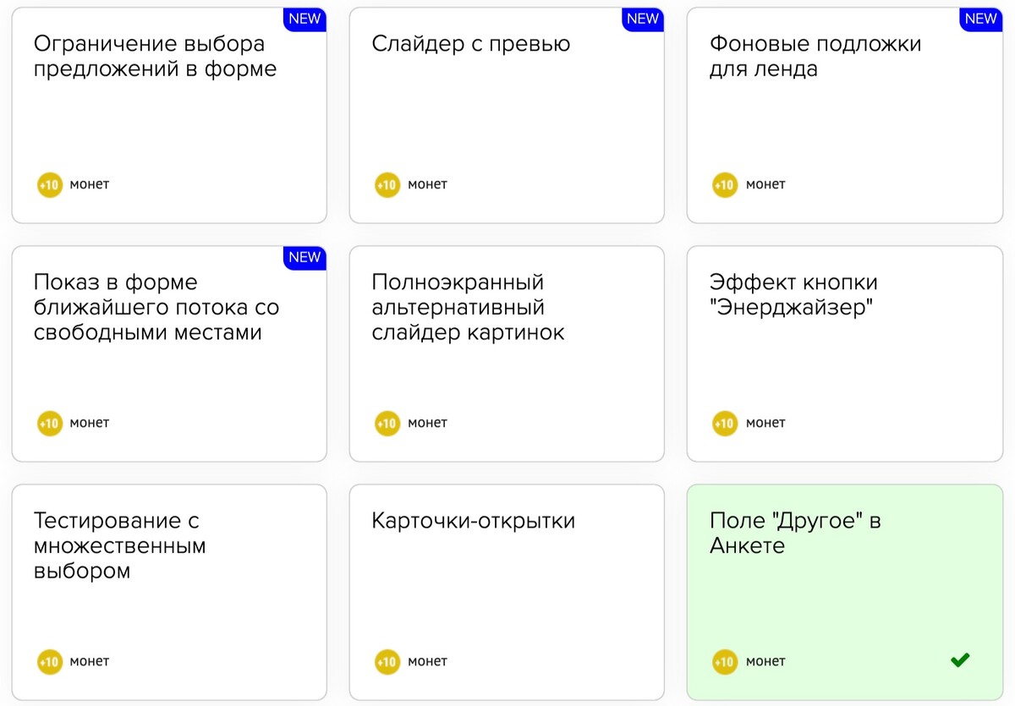Click the NEW badge on 'Фоновые подложки для ленда'
Viewport: 1015px width, 706px height.
click(x=981, y=19)
